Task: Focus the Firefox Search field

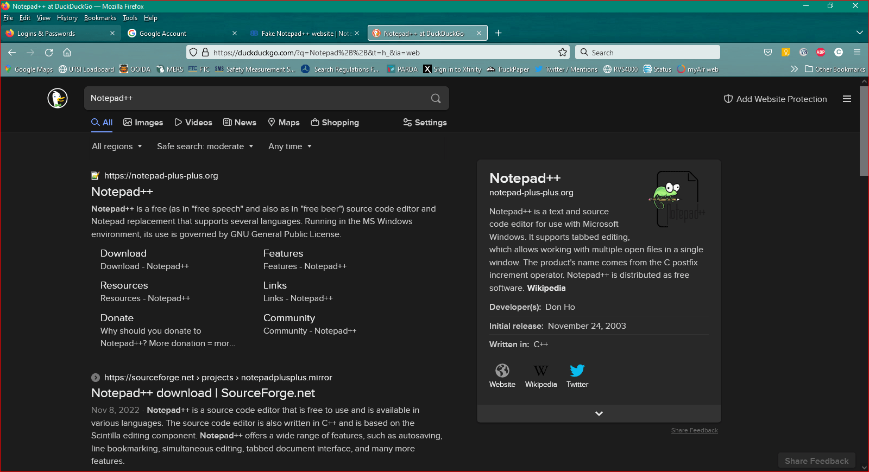Action: [x=647, y=53]
